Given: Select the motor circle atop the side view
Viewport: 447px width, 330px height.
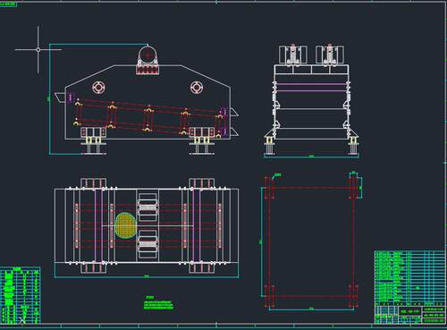Looking at the screenshot, I should (148, 55).
